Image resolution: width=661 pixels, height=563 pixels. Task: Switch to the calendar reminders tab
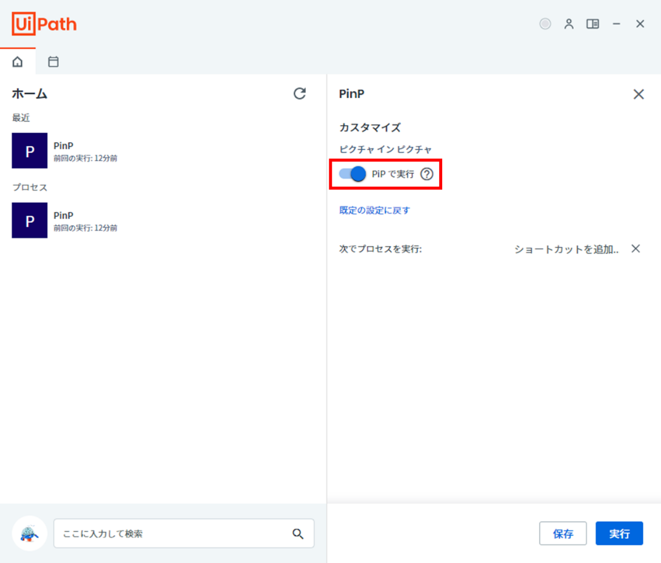pyautogui.click(x=53, y=62)
